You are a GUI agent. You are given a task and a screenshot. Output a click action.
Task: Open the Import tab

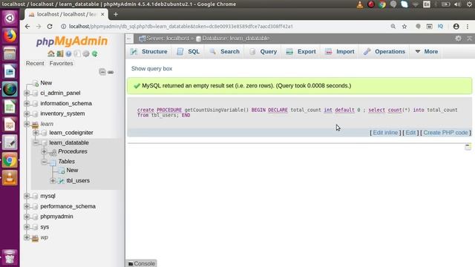pos(339,51)
